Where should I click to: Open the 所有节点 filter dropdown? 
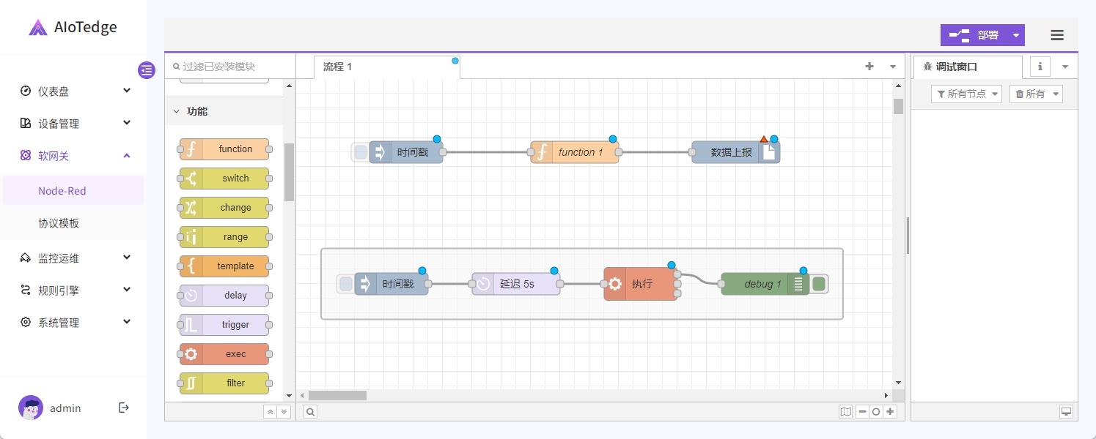966,94
